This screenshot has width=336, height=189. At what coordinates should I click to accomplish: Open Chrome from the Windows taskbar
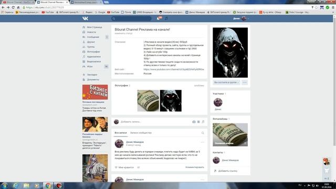(x=48, y=185)
